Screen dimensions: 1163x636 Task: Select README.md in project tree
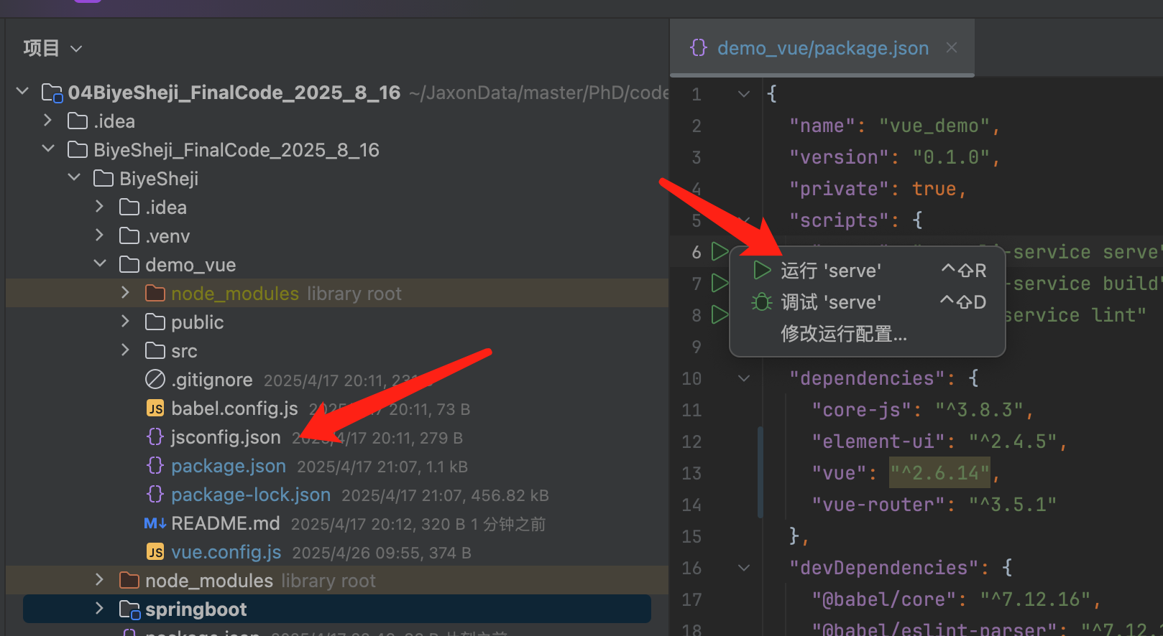pos(226,523)
